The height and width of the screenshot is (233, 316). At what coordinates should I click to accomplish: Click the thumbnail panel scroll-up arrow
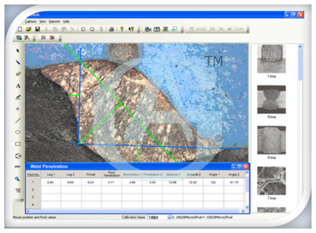pos(300,46)
